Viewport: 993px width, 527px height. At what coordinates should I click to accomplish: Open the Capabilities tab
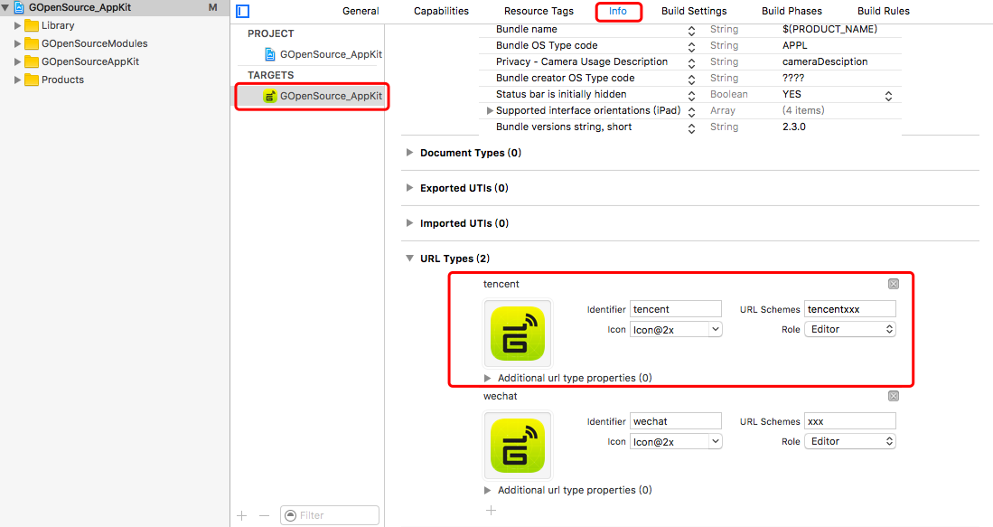point(441,11)
